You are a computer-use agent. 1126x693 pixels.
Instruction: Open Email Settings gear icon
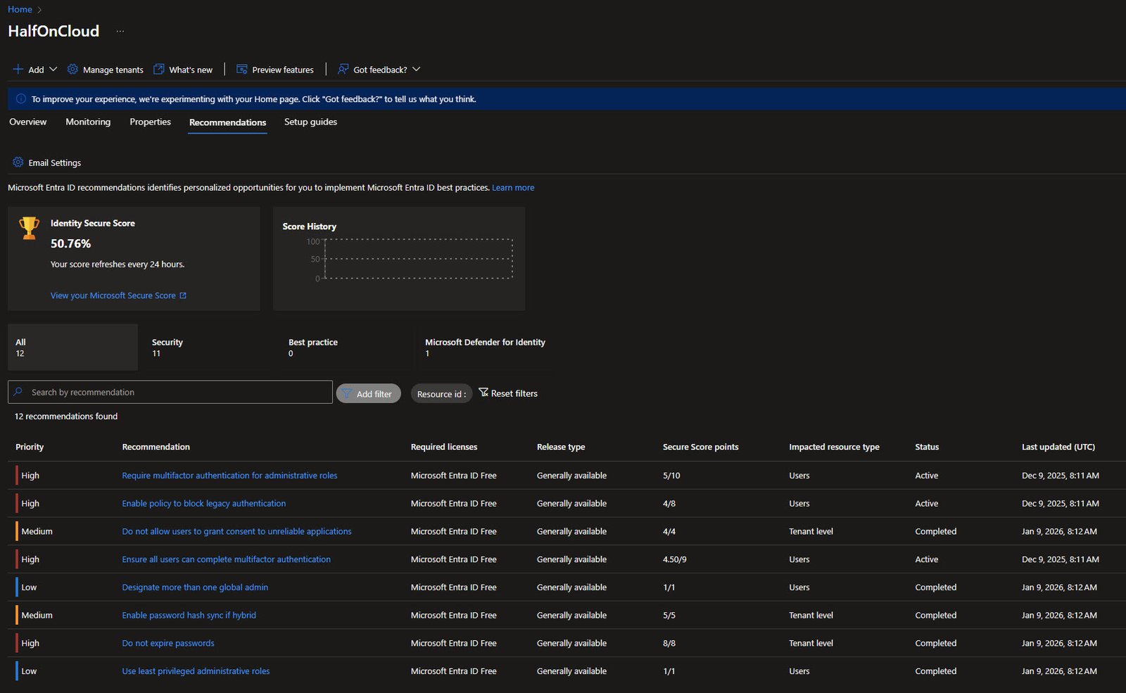[18, 163]
